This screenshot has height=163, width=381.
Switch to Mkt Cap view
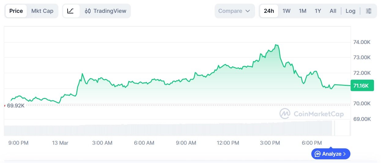[x=42, y=11]
